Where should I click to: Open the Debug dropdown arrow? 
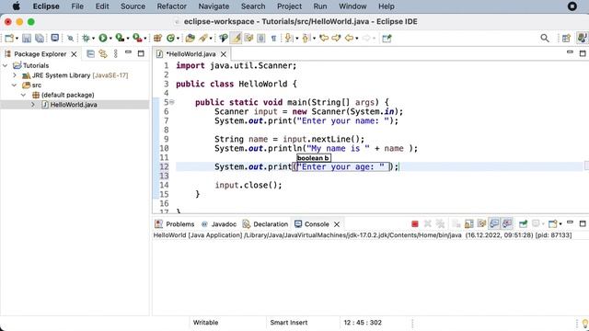[x=93, y=39]
